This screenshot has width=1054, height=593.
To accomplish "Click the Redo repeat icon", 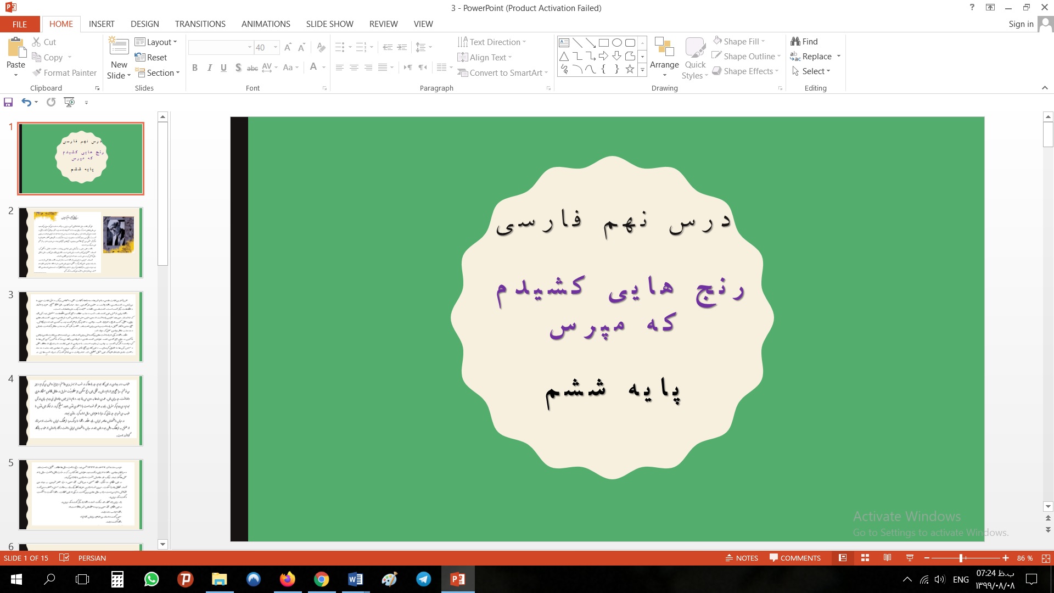I will coord(51,102).
